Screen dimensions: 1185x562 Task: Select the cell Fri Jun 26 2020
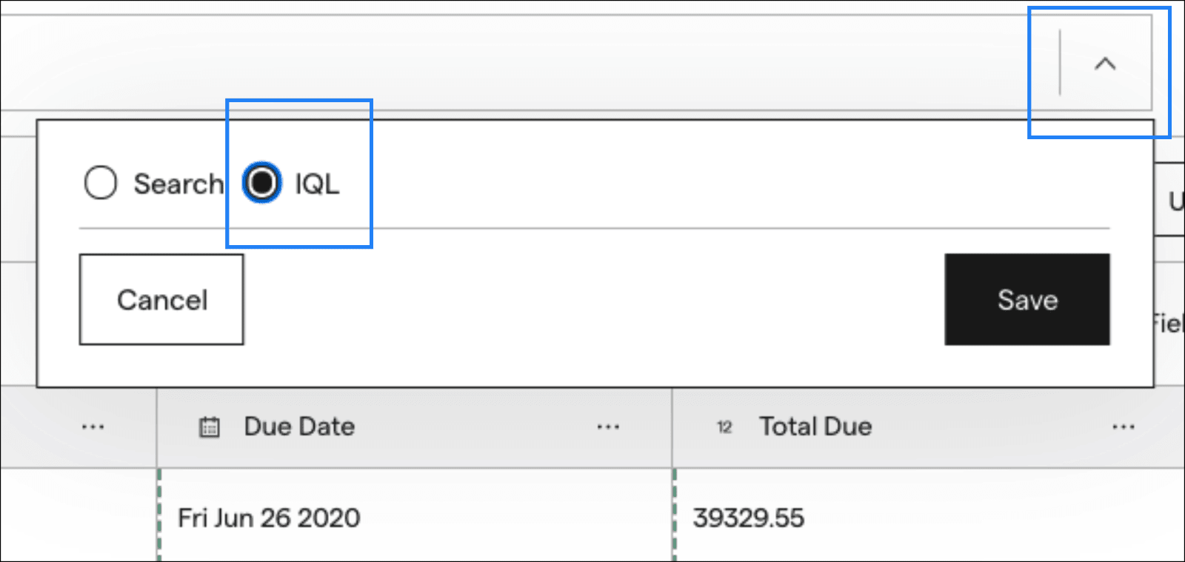(415, 516)
